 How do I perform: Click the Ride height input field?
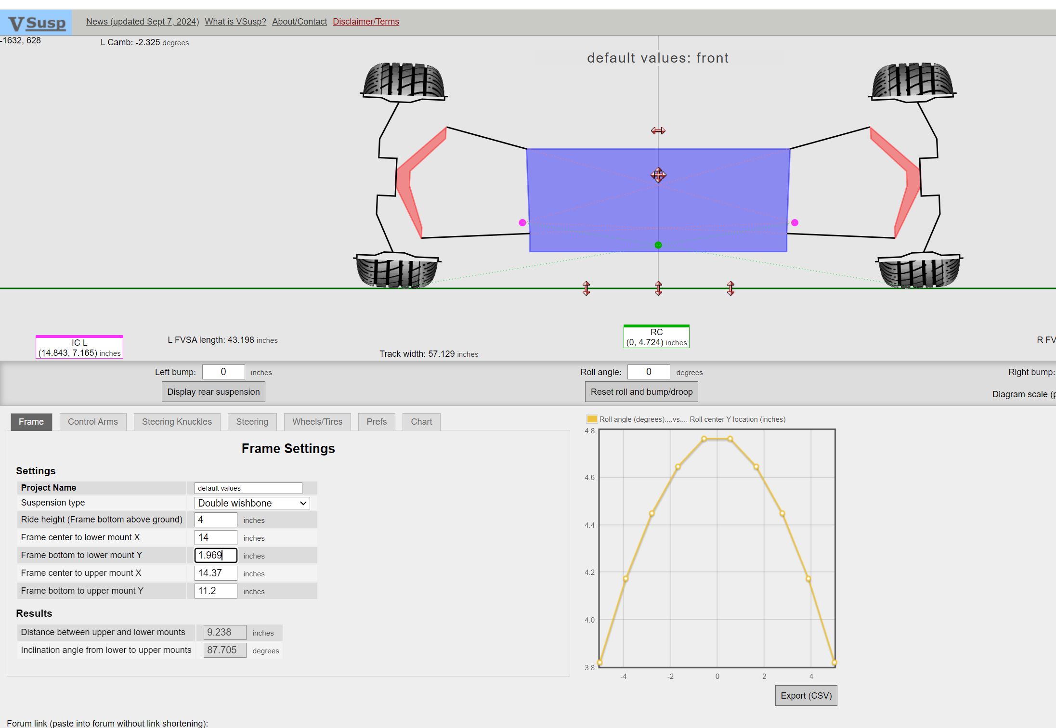[x=215, y=520]
